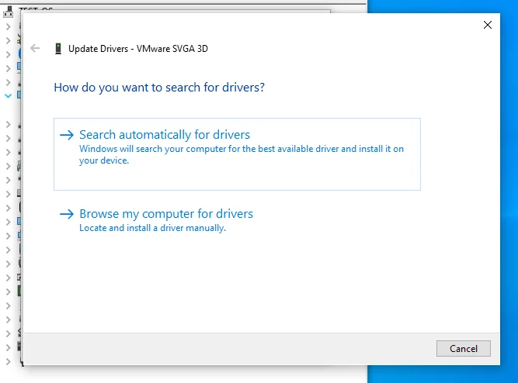The width and height of the screenshot is (518, 383).
Task: Click the arrow icon beside Browse my computer
Action: pyautogui.click(x=67, y=214)
